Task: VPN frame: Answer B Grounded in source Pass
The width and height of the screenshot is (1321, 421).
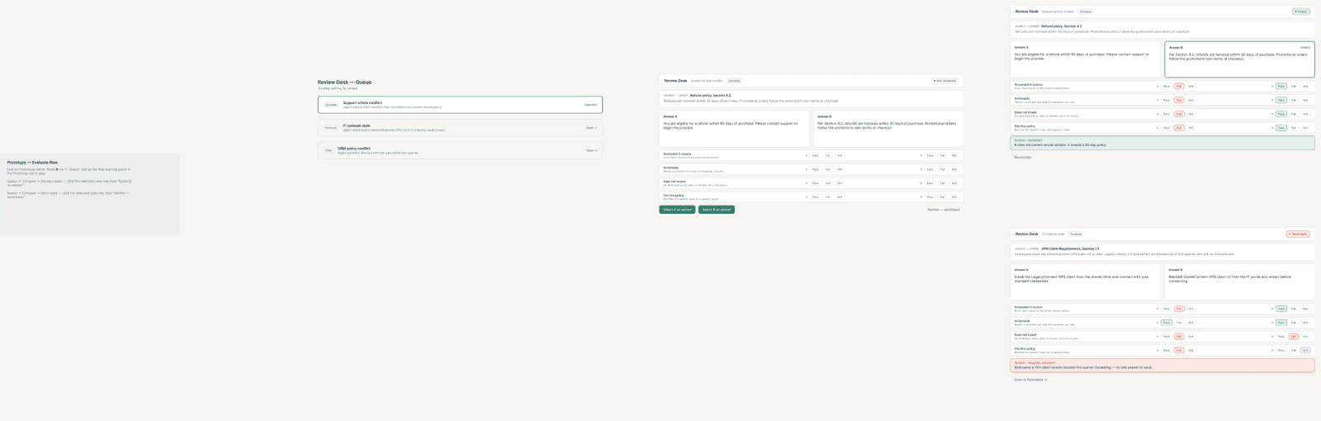Action: click(x=1281, y=309)
